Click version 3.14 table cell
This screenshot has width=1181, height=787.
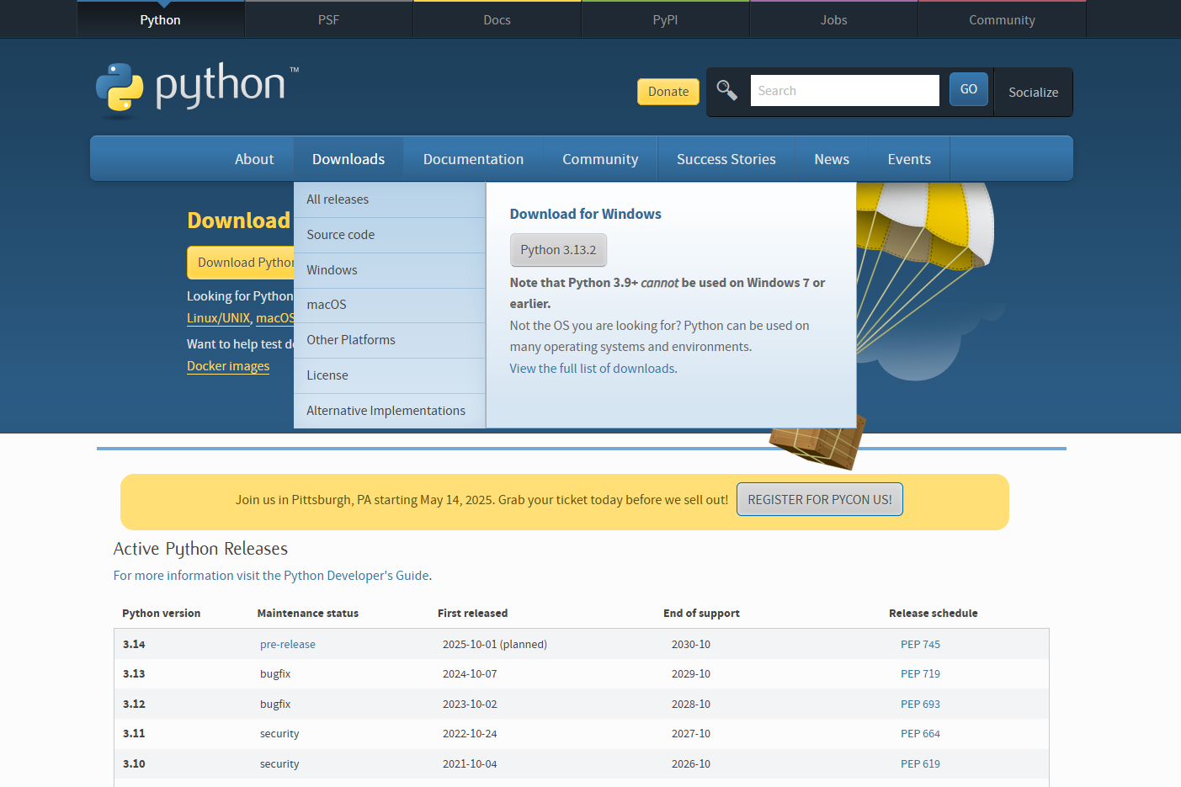(134, 645)
